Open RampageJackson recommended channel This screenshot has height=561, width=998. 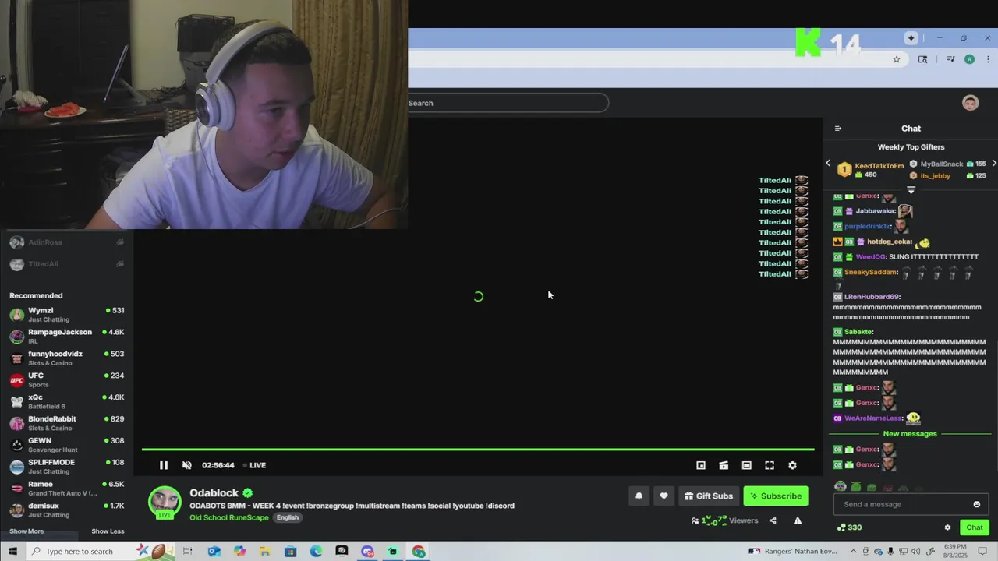click(x=67, y=337)
